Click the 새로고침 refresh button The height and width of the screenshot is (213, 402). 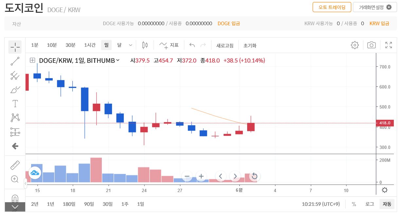click(x=225, y=45)
